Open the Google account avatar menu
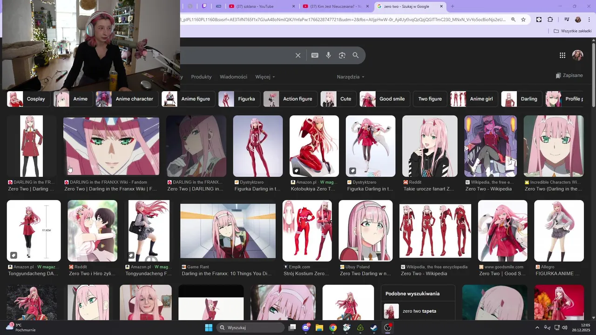Viewport: 596px width, 335px height. point(578,55)
